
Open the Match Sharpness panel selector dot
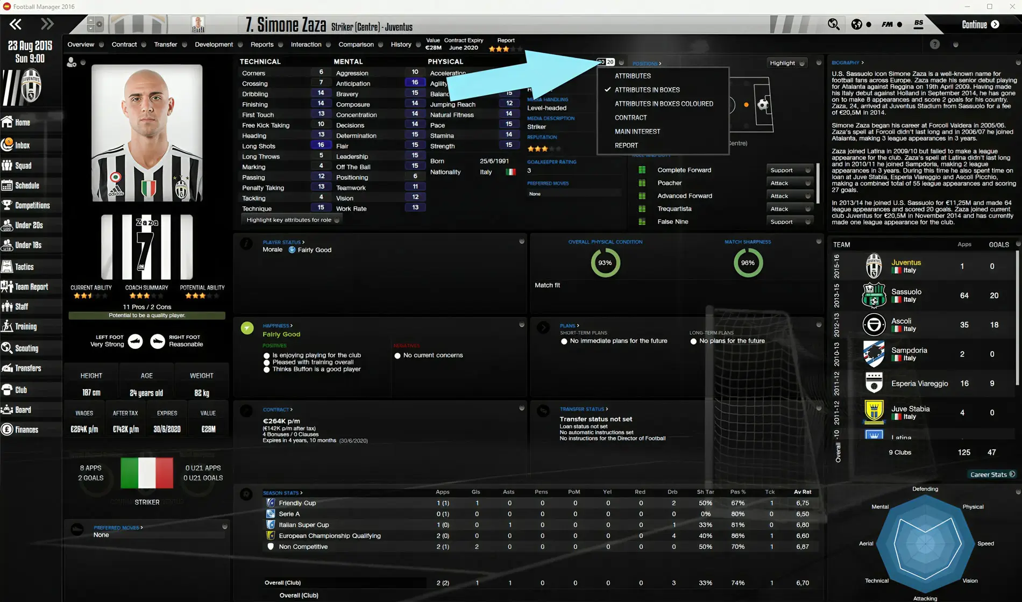(819, 241)
